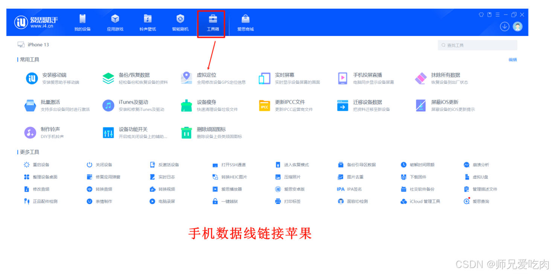Click 转换音频 tool
The image size is (551, 274).
[99, 189]
